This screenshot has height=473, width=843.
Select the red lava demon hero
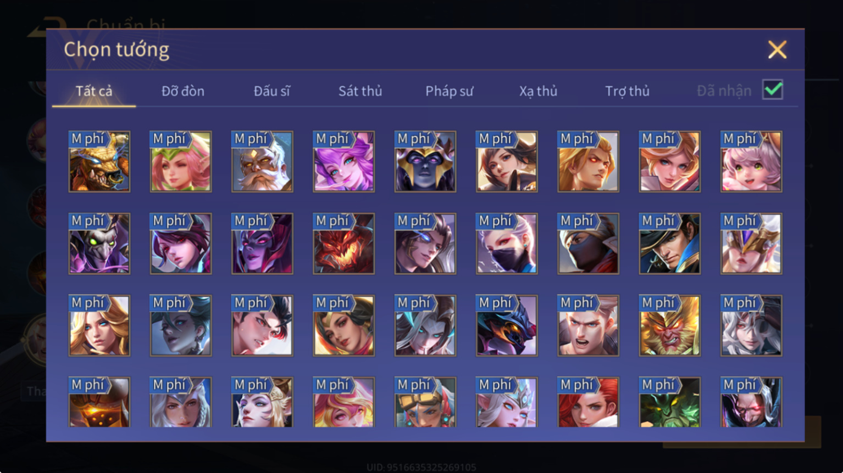pos(343,244)
